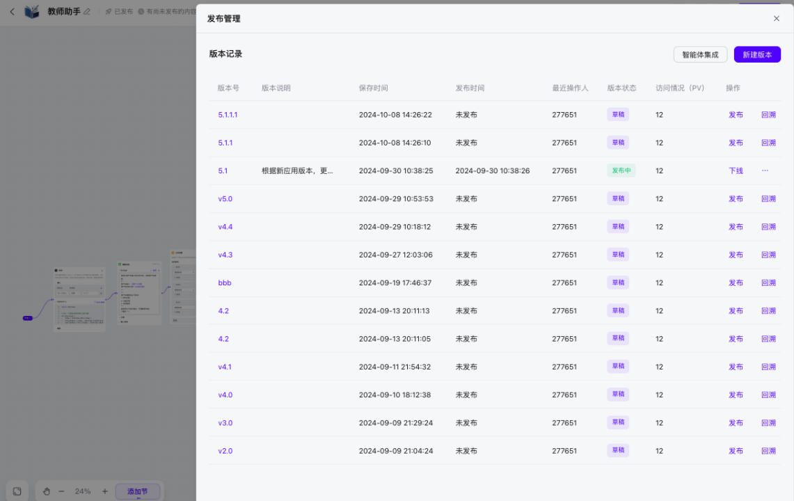Click the 有尚未发布的内容 notice

point(167,12)
